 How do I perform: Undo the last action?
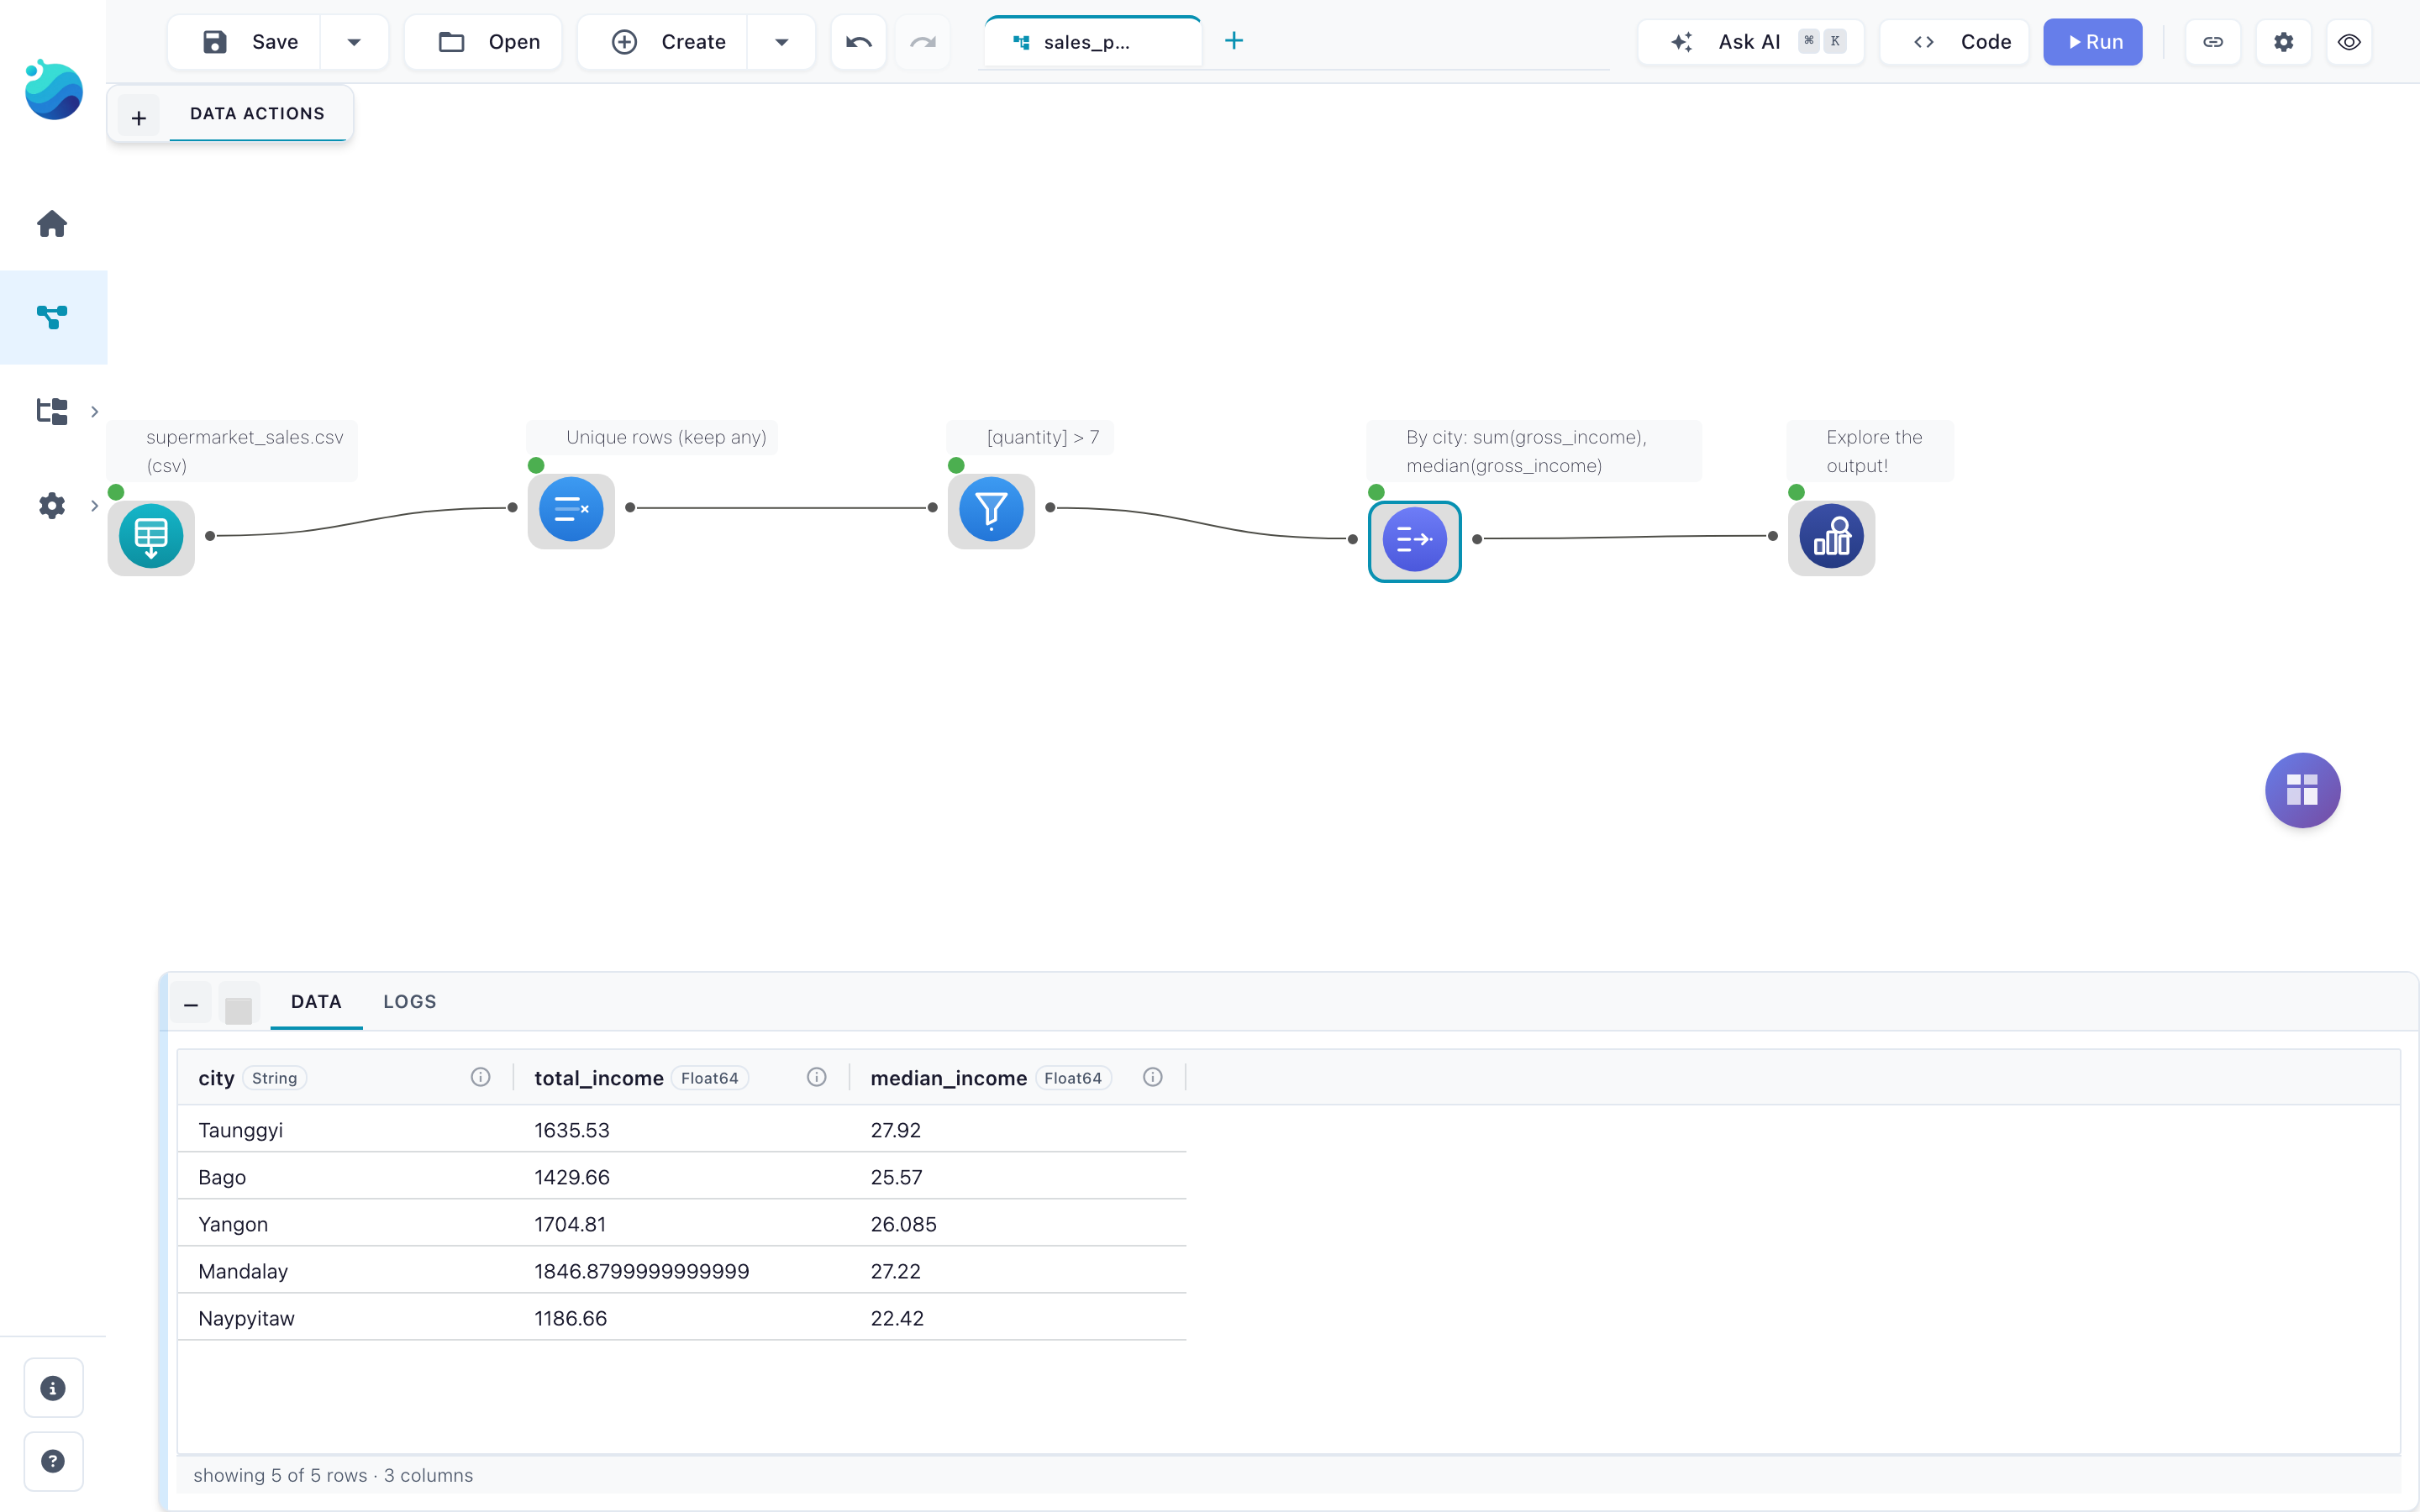pyautogui.click(x=858, y=42)
